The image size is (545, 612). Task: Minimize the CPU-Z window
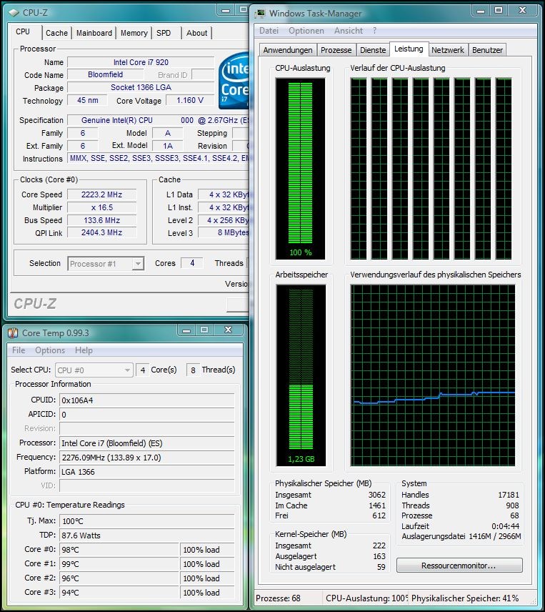(x=225, y=11)
